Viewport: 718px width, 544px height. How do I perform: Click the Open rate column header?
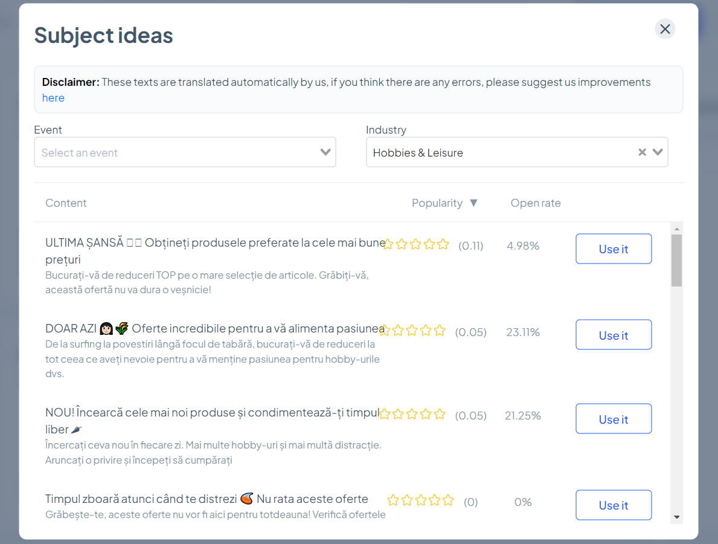point(535,203)
